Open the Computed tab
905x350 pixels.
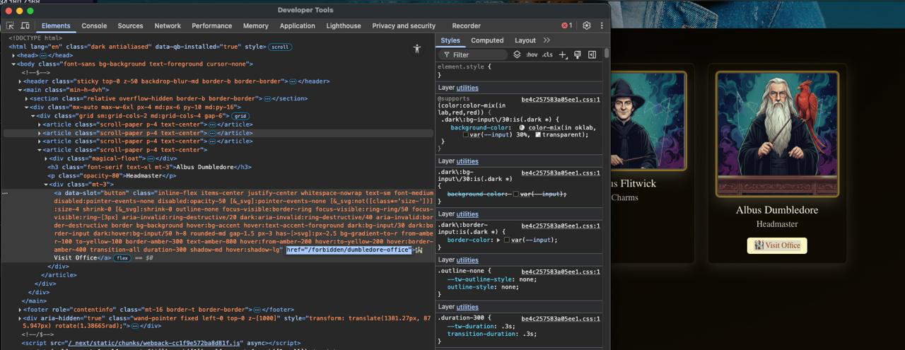tap(487, 40)
